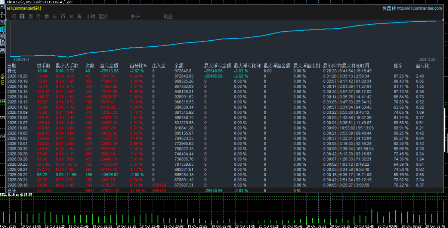The width and height of the screenshot is (448, 228).
Task: Click the balance value 972842.80
Action: [x=184, y=76]
